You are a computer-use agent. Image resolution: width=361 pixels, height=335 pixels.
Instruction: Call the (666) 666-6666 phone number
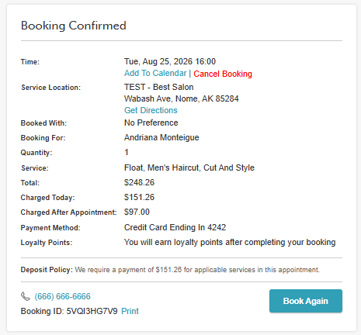coord(63,296)
